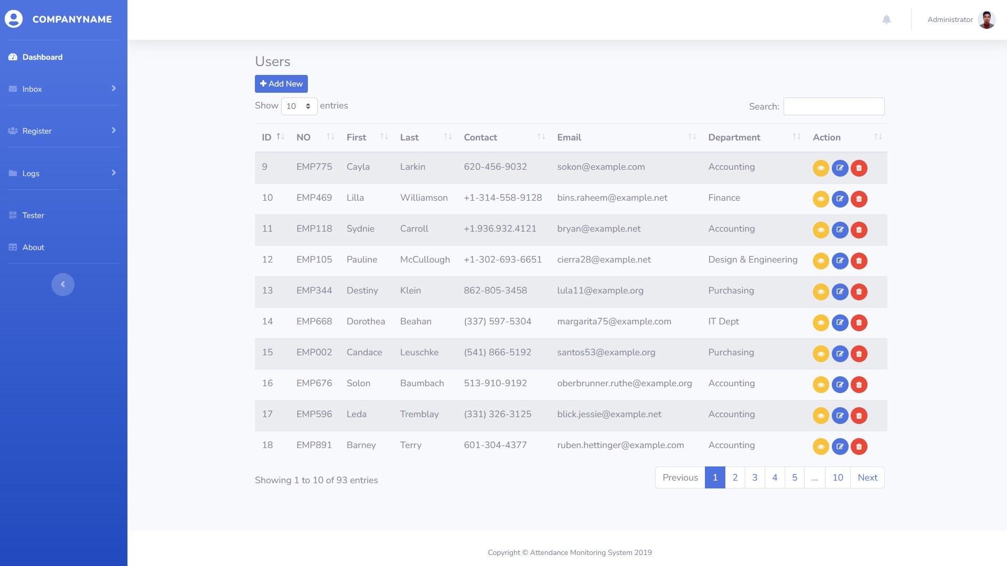
Task: Click the Add New button
Action: click(281, 84)
